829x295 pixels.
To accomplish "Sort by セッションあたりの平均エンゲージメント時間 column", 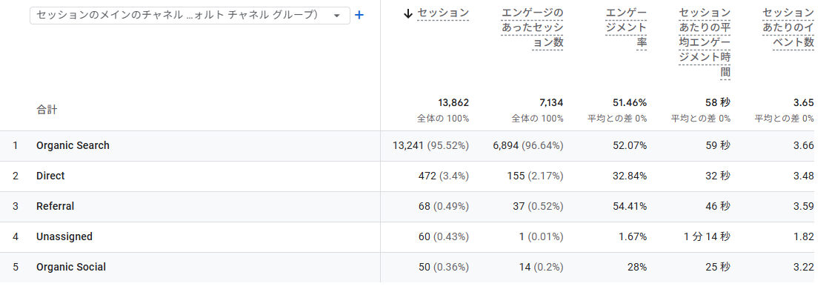I will pyautogui.click(x=705, y=42).
